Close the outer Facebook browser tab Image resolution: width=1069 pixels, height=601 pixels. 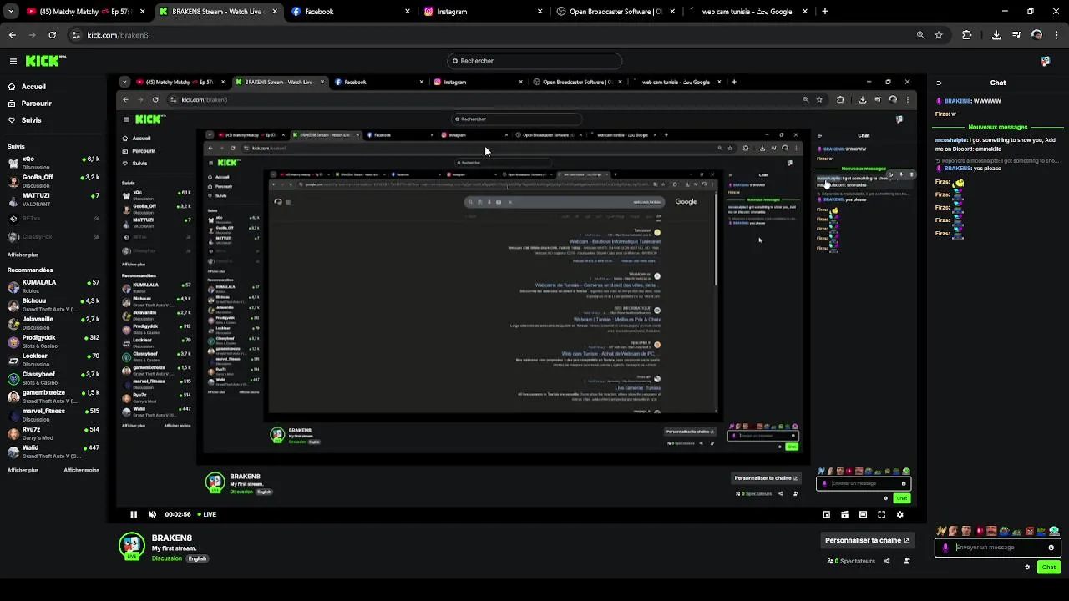click(408, 12)
